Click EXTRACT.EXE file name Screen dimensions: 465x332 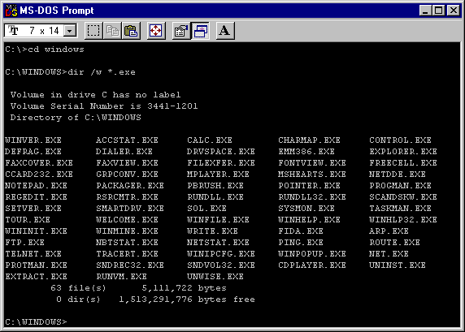point(37,277)
